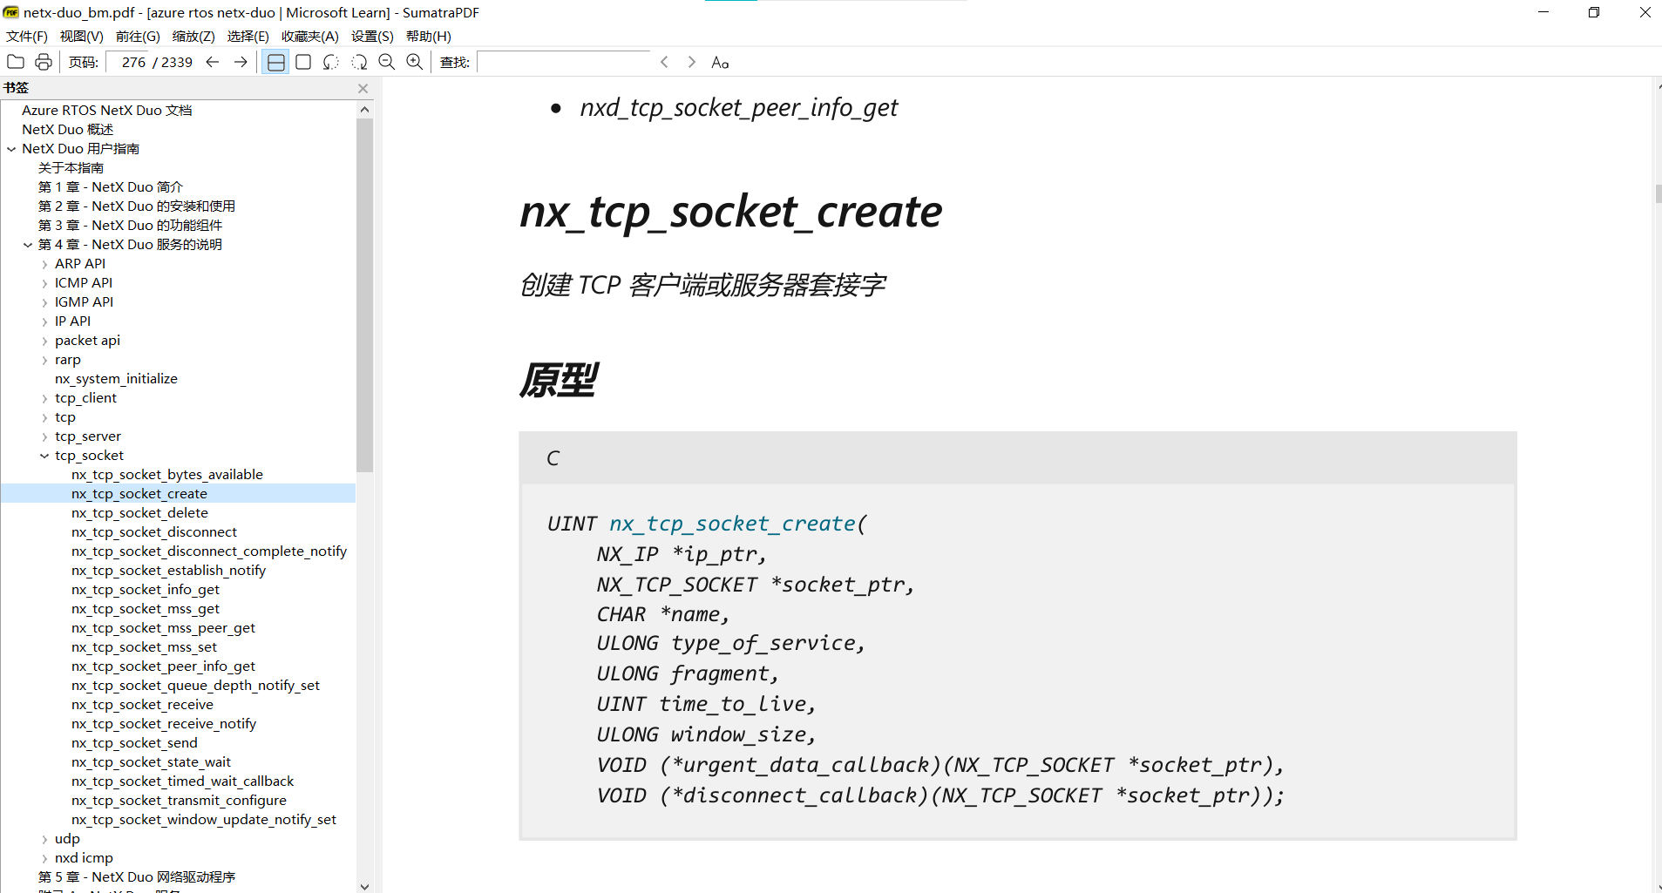Open the 缩放(Z) menu
This screenshot has height=893, width=1662.
click(193, 36)
